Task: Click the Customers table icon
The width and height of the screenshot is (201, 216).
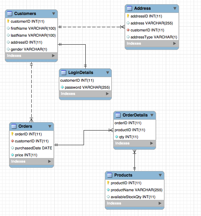Action: pyautogui.click(x=10, y=14)
